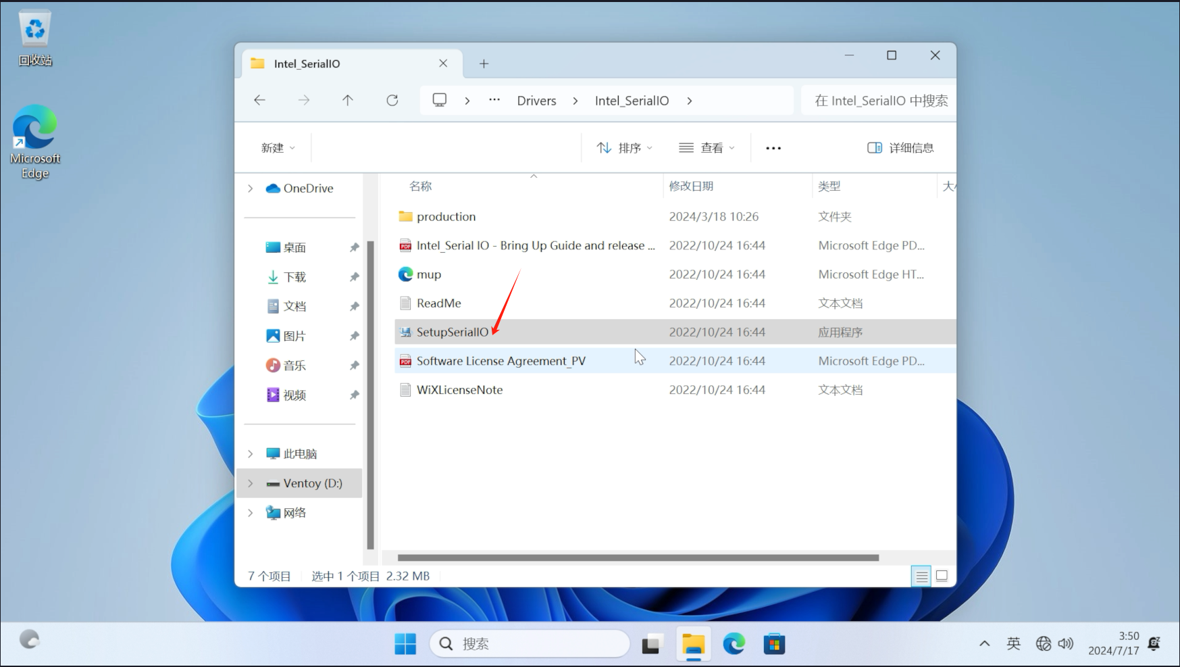The width and height of the screenshot is (1180, 667).
Task: Sort by 类型 column header
Action: (829, 187)
